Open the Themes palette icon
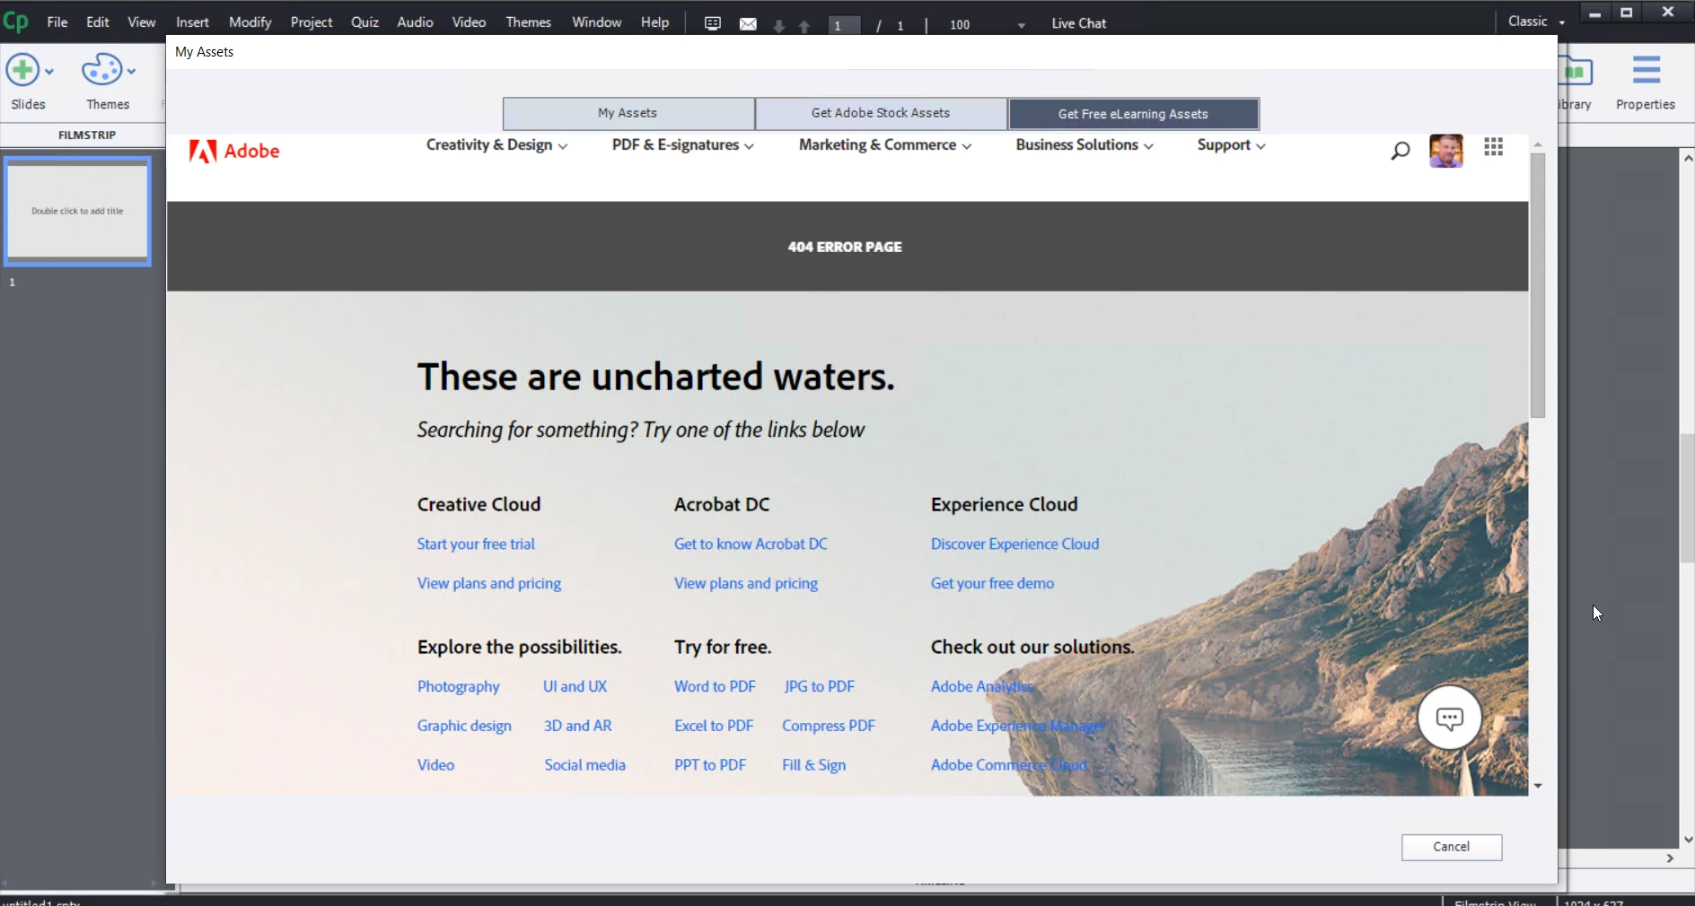The width and height of the screenshot is (1695, 906). click(x=101, y=70)
